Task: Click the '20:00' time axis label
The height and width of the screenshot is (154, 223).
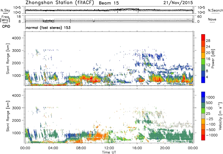Action: point(165,148)
